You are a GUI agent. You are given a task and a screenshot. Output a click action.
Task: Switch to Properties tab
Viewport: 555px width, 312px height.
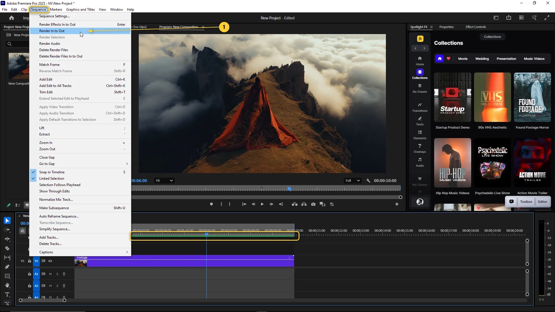click(x=446, y=27)
